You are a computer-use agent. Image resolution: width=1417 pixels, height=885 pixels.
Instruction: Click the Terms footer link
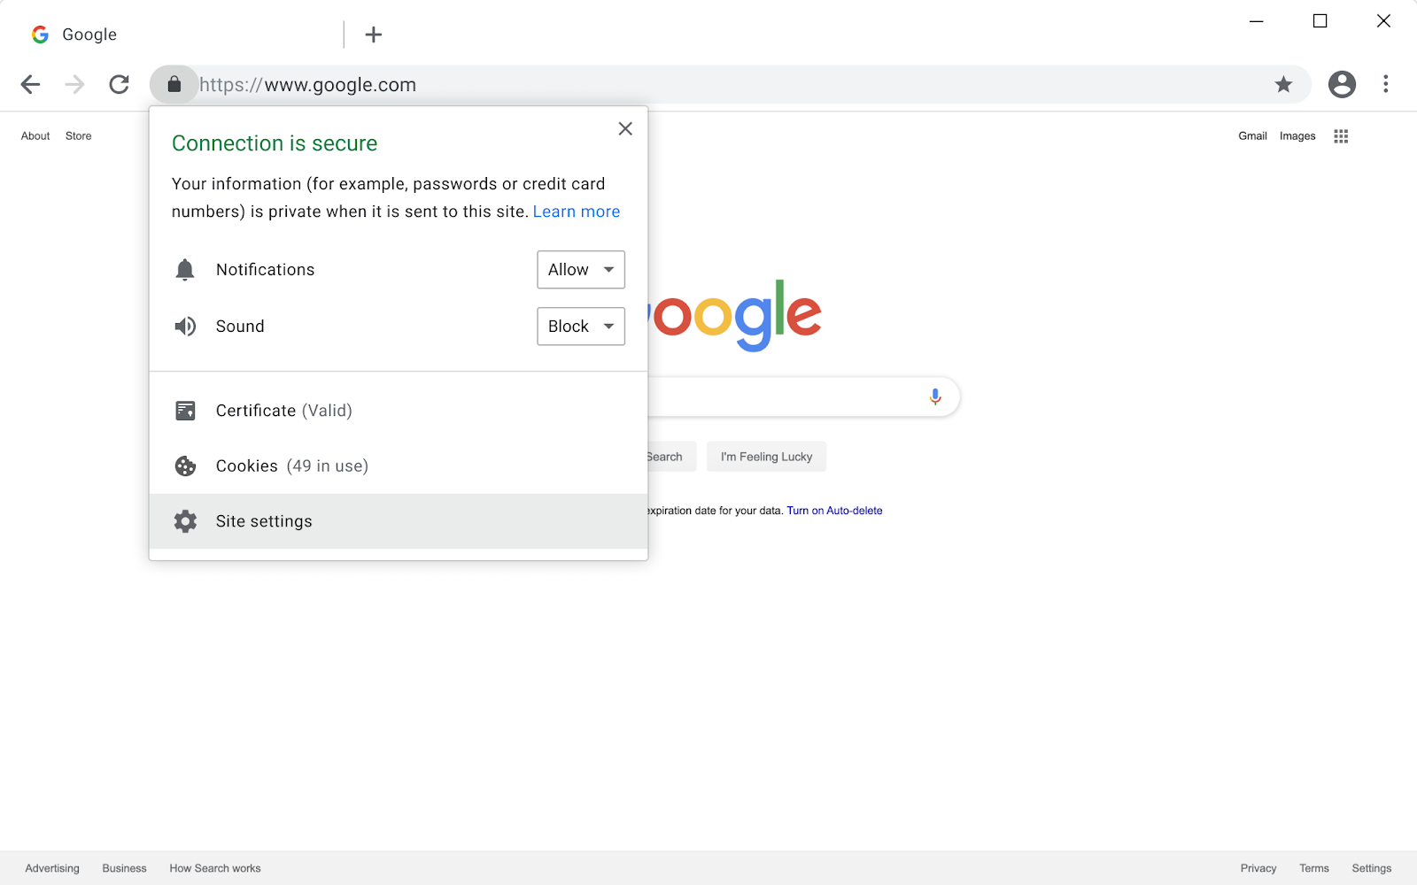pyautogui.click(x=1314, y=868)
